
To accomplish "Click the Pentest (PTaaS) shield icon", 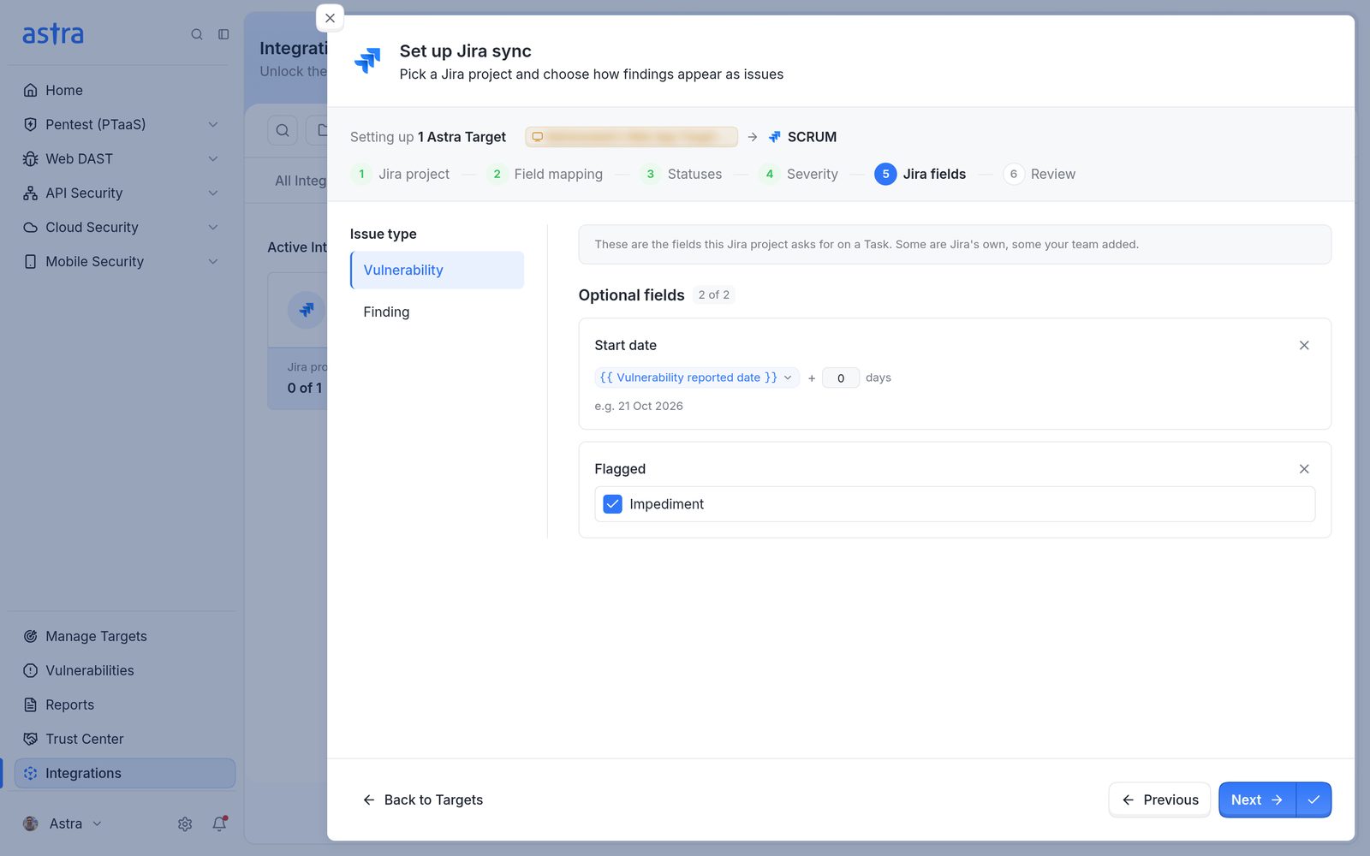I will [x=31, y=124].
